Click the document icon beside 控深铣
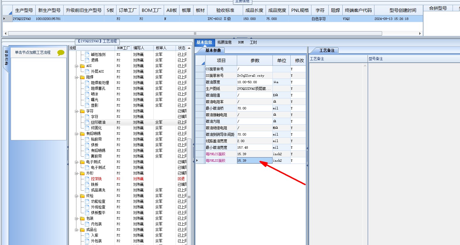This screenshot has height=245, width=460. 87,179
